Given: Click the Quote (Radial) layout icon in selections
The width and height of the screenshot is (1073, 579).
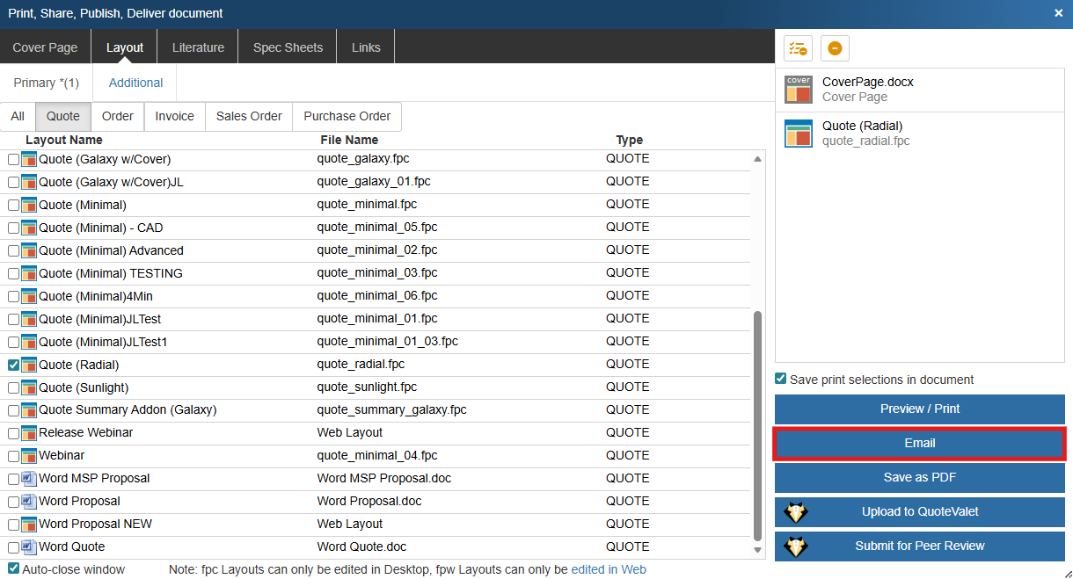Looking at the screenshot, I should point(799,134).
